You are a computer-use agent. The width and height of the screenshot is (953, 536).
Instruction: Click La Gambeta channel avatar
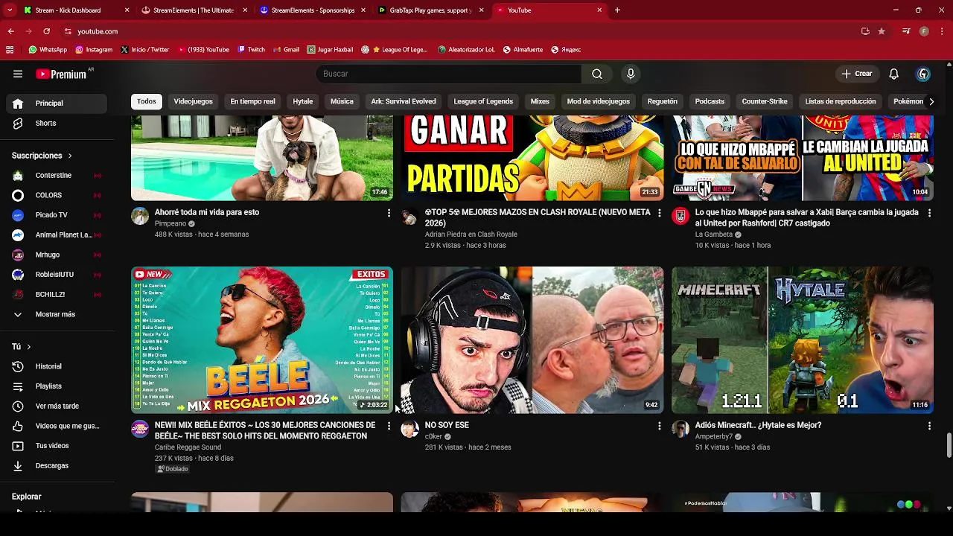pyautogui.click(x=681, y=216)
